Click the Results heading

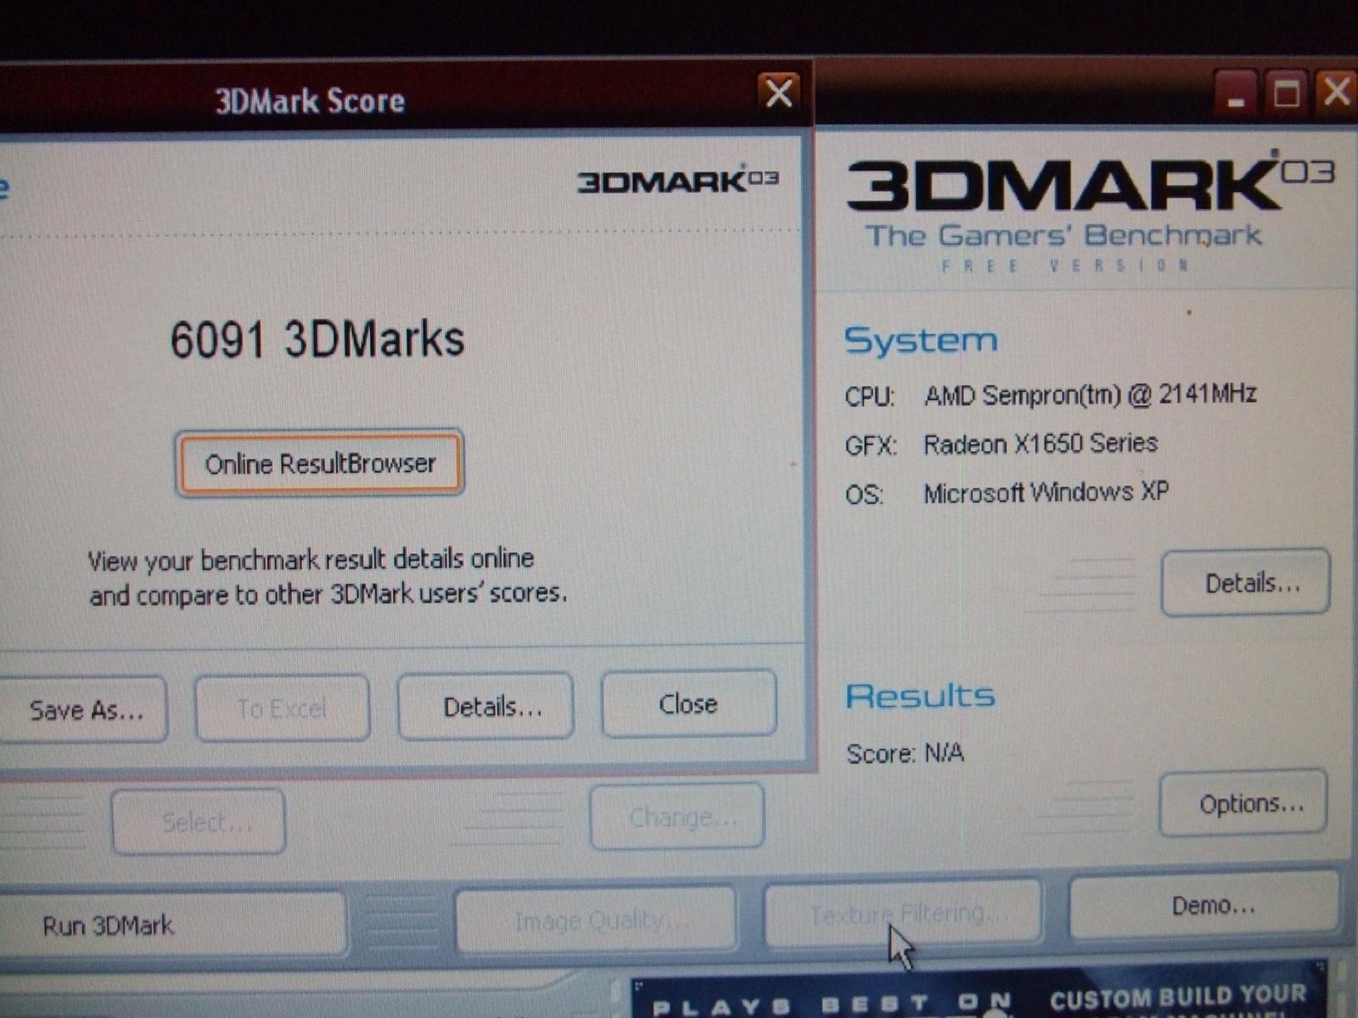click(x=920, y=696)
